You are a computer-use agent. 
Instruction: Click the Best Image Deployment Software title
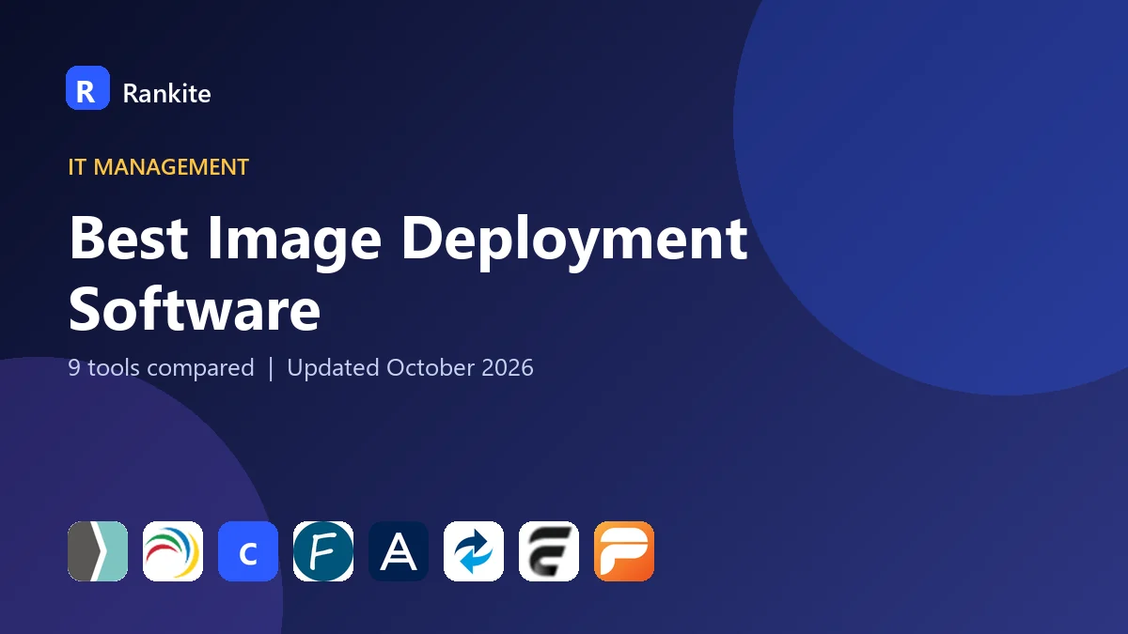click(408, 273)
